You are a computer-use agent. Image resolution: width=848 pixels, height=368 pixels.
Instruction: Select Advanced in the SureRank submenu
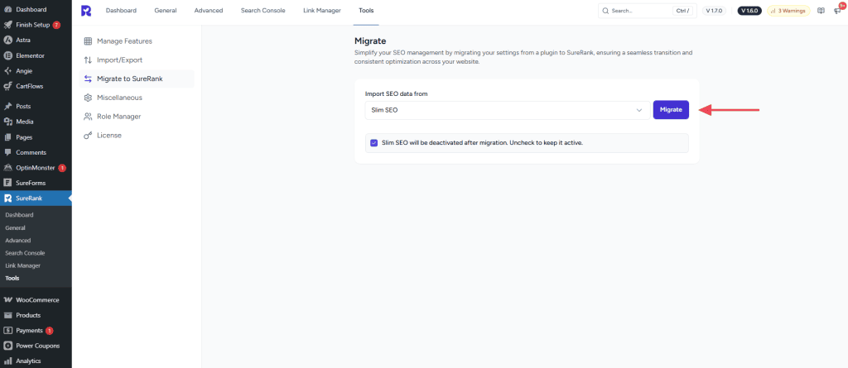click(17, 240)
